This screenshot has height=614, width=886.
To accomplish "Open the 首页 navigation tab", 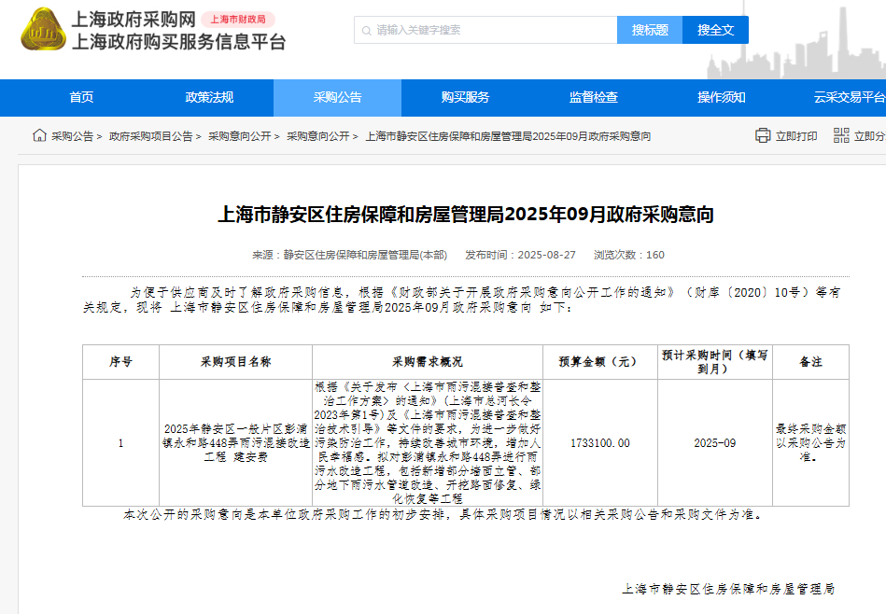I will (x=81, y=98).
